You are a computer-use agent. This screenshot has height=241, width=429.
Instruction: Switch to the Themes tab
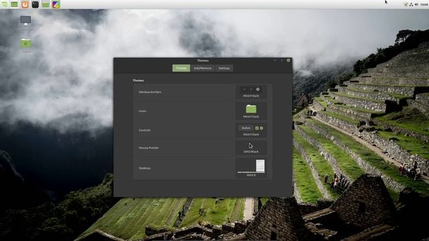click(181, 68)
